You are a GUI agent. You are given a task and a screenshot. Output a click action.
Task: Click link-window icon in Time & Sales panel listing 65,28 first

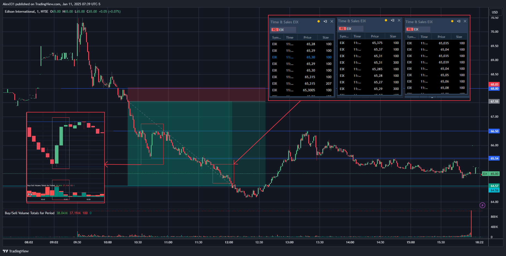[x=325, y=21]
